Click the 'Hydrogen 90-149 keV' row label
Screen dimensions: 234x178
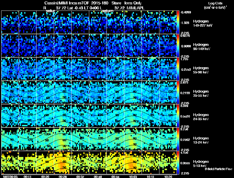click(x=202, y=47)
